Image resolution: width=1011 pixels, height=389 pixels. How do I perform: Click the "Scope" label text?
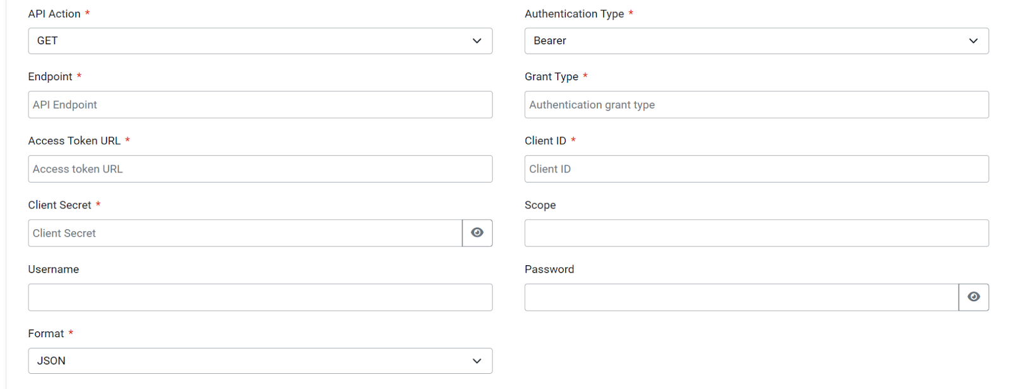pyautogui.click(x=540, y=205)
